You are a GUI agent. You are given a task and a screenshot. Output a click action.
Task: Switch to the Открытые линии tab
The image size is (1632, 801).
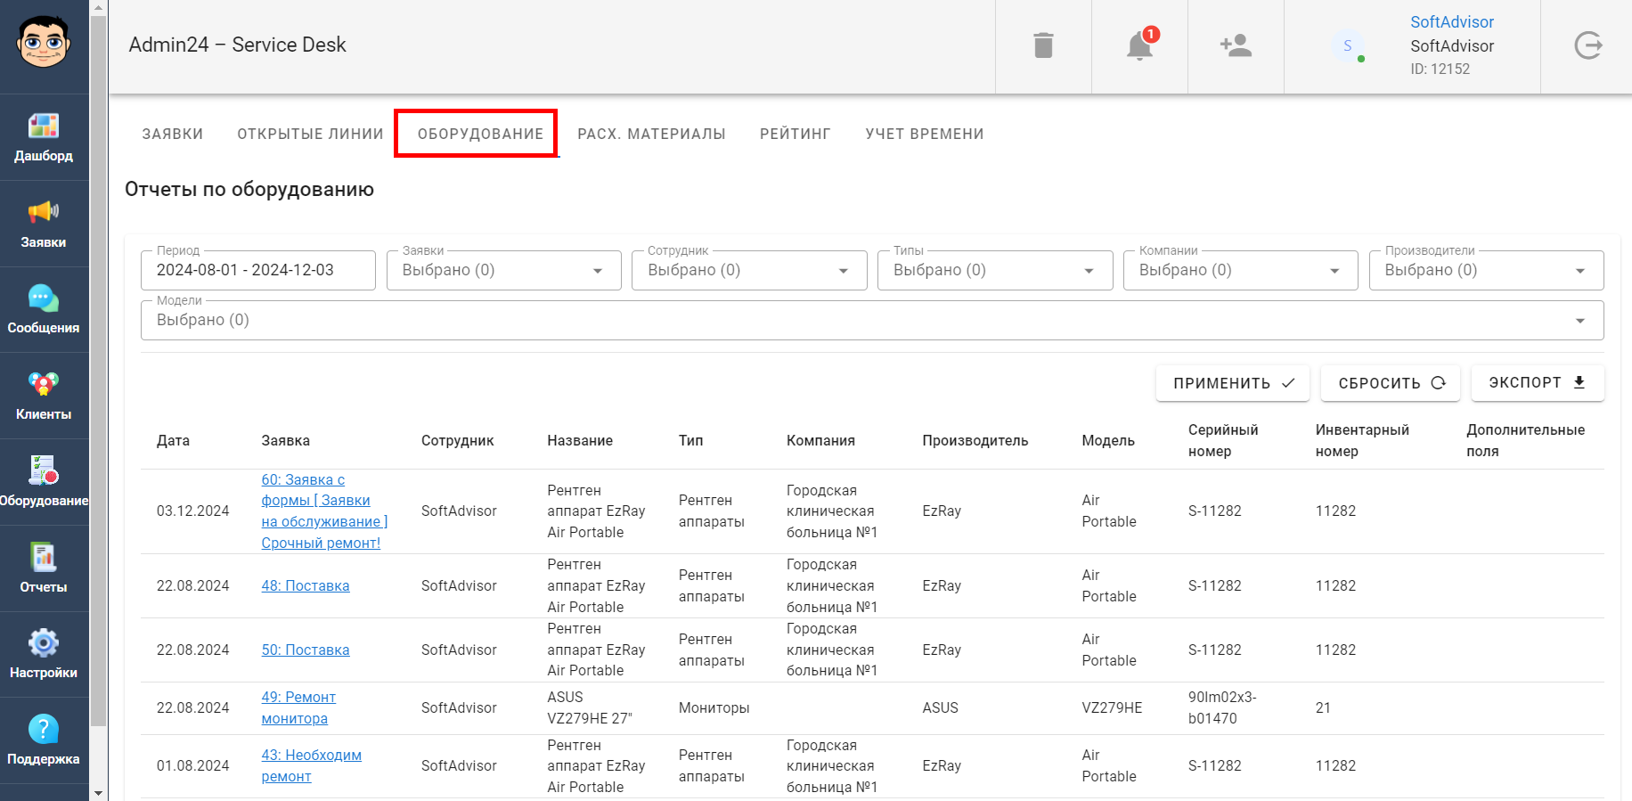click(310, 134)
